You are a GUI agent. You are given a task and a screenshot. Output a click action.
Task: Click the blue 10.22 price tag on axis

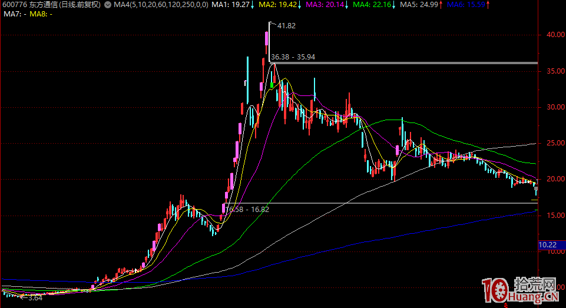(x=548, y=244)
